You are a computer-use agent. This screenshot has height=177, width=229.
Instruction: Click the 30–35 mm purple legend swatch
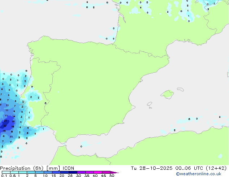coord(81,172)
